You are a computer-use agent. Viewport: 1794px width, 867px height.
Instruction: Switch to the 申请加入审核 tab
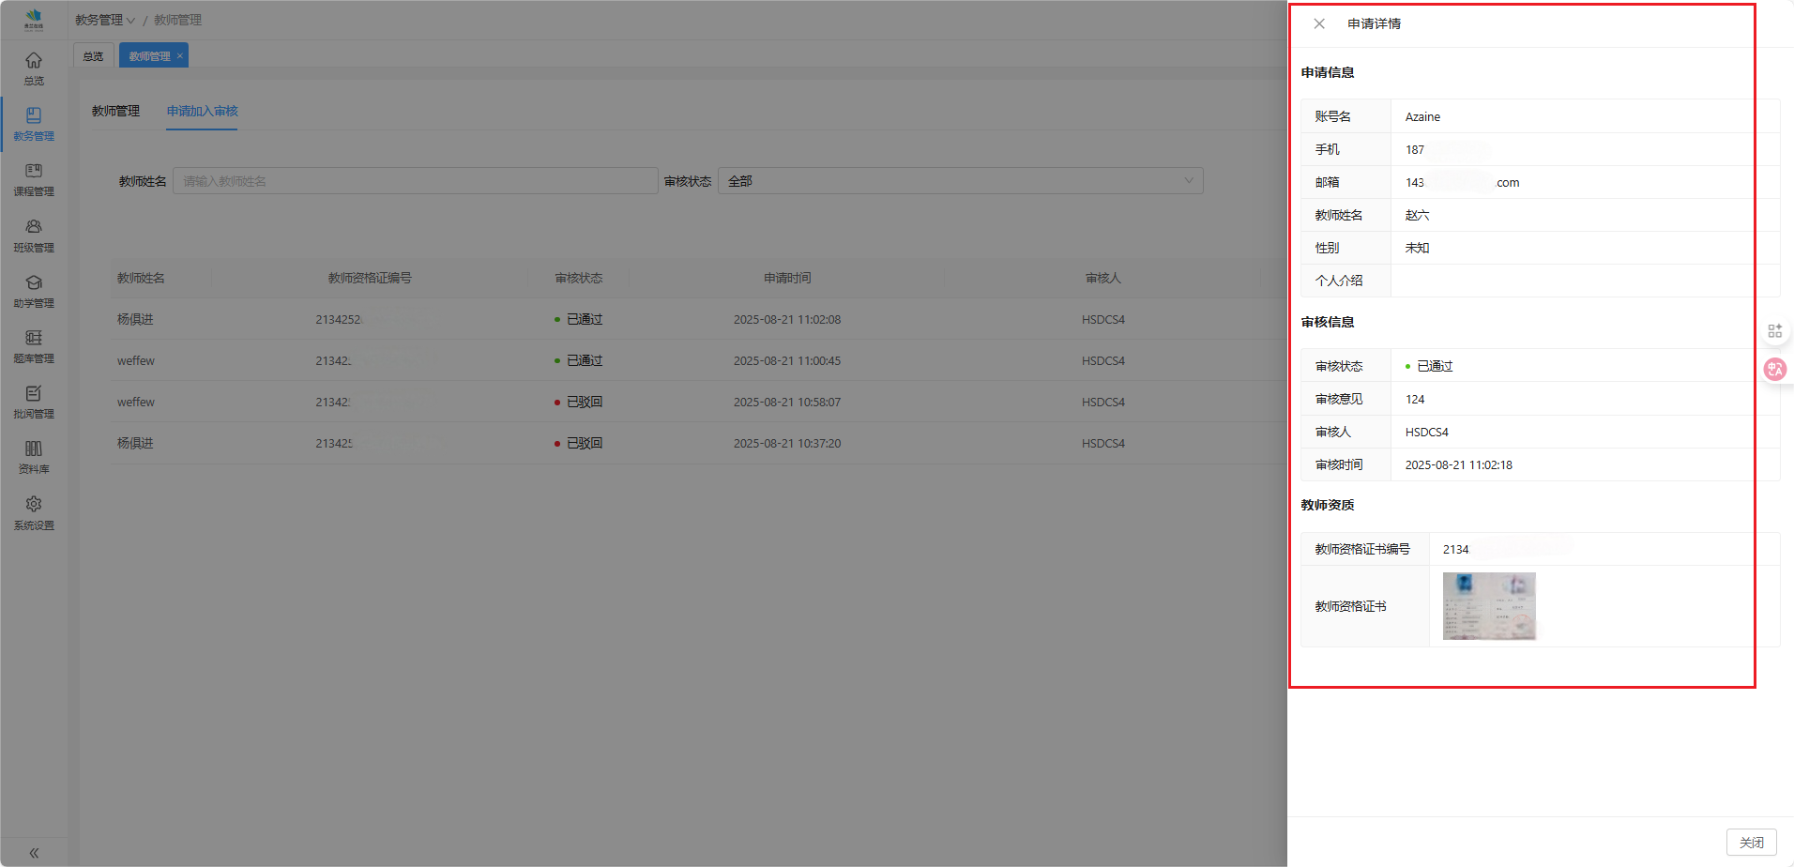coord(202,111)
